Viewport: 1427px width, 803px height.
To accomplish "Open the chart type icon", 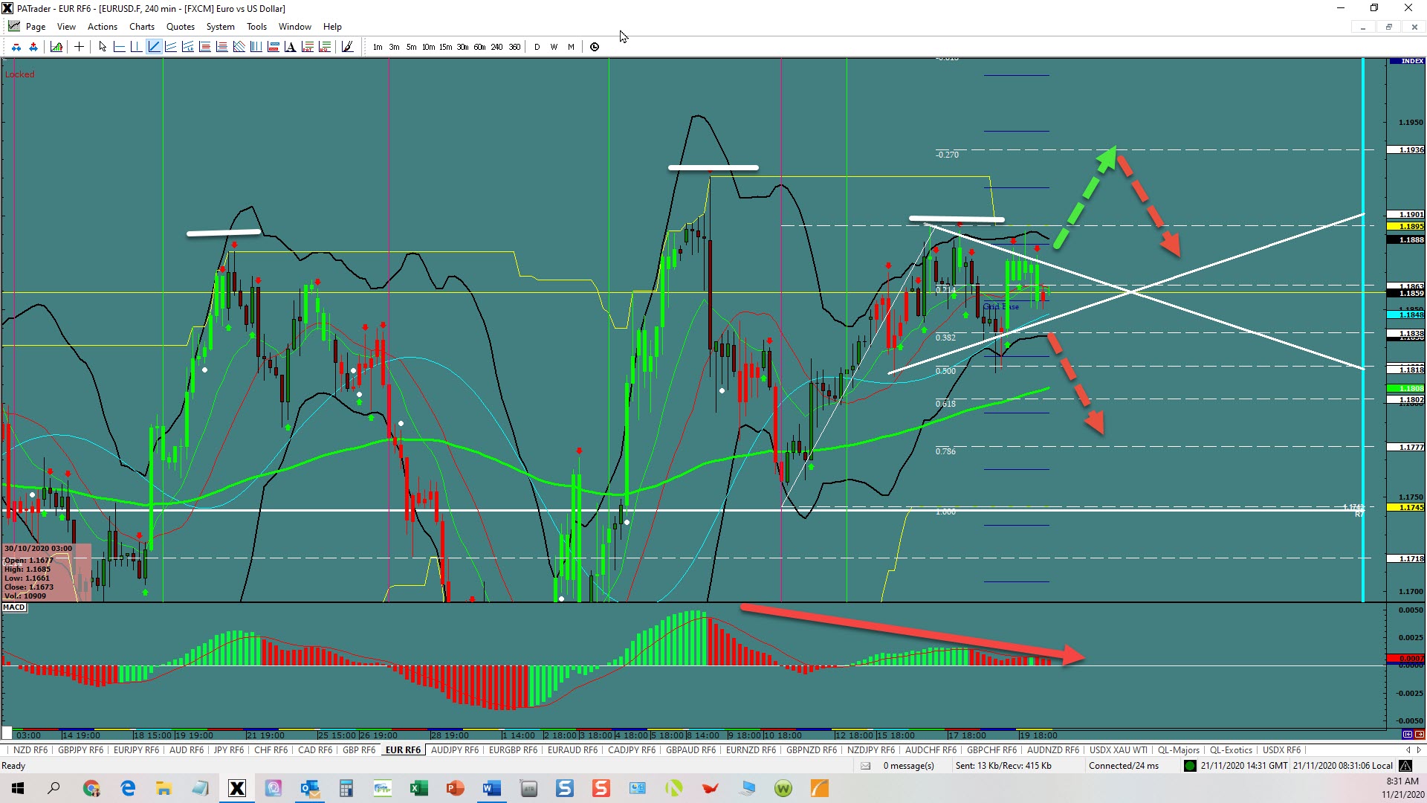I will (56, 47).
